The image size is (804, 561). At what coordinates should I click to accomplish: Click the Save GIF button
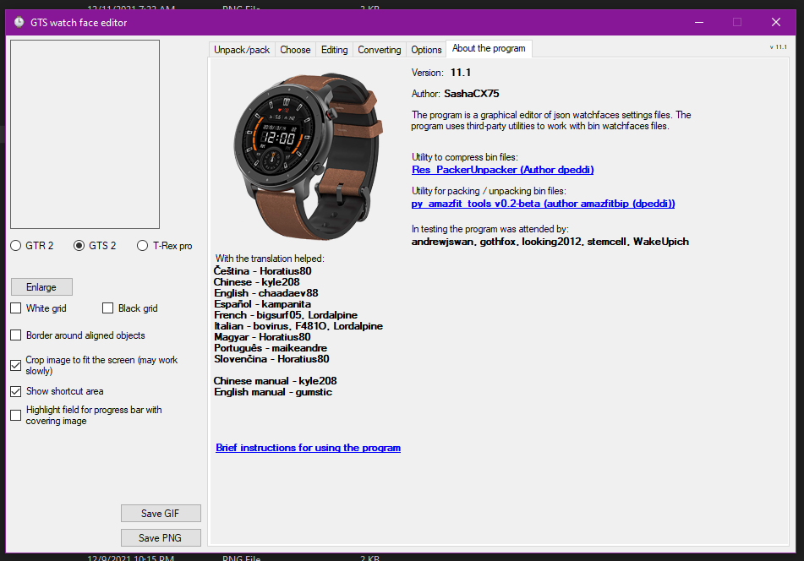pyautogui.click(x=161, y=514)
